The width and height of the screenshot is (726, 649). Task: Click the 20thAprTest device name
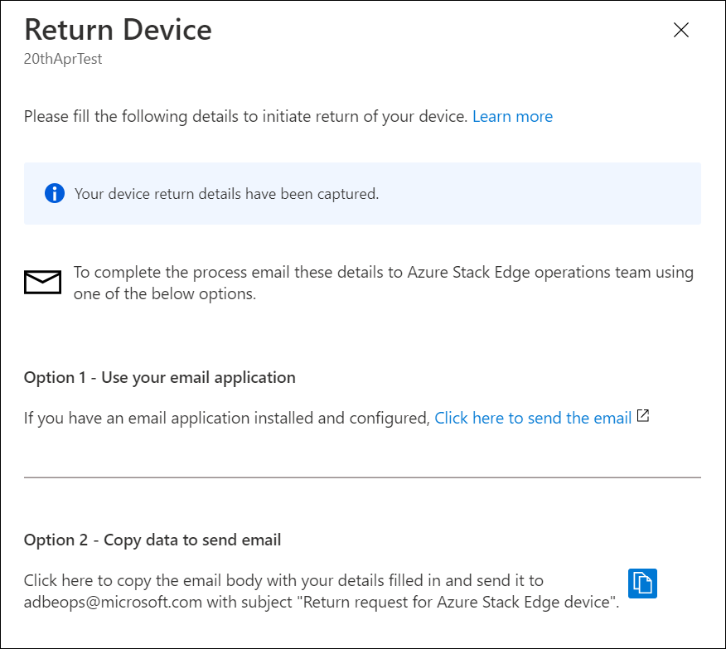[x=62, y=59]
